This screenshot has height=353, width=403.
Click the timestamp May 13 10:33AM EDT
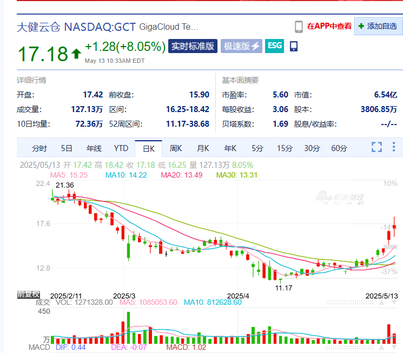click(115, 61)
